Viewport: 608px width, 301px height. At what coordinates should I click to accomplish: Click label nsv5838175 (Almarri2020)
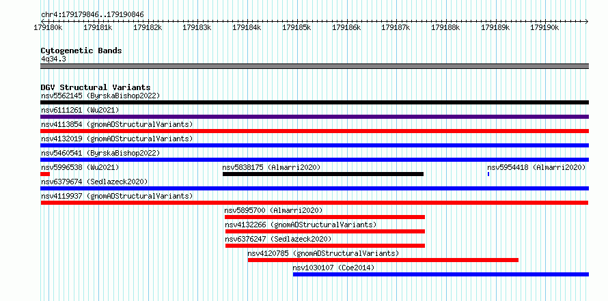coord(271,167)
